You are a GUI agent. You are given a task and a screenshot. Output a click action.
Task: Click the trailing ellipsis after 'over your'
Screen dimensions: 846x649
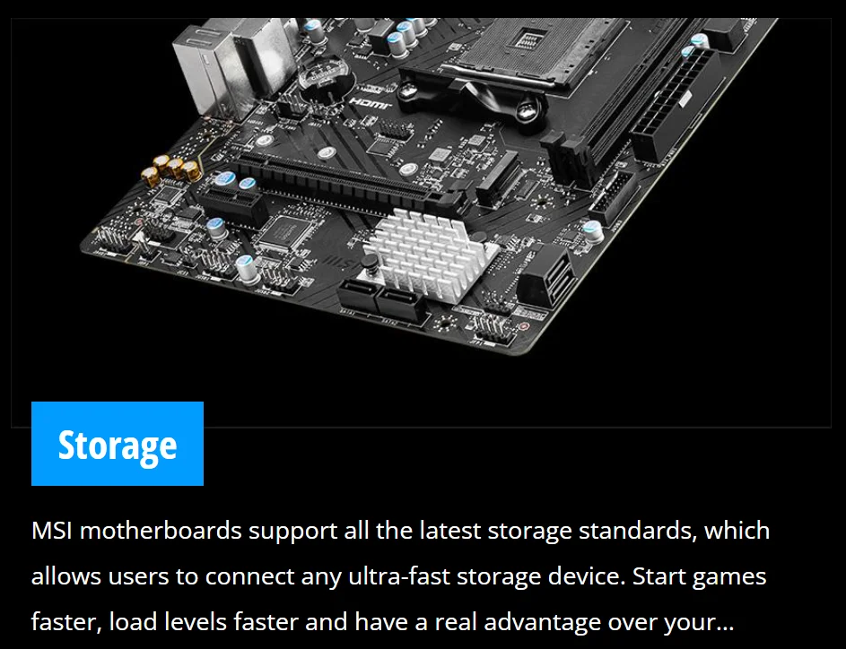point(725,623)
